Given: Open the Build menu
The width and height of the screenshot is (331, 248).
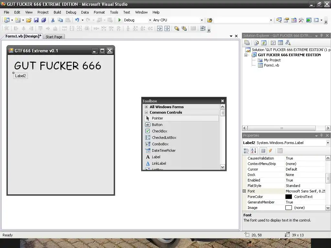Looking at the screenshot, I should click(x=57, y=12).
